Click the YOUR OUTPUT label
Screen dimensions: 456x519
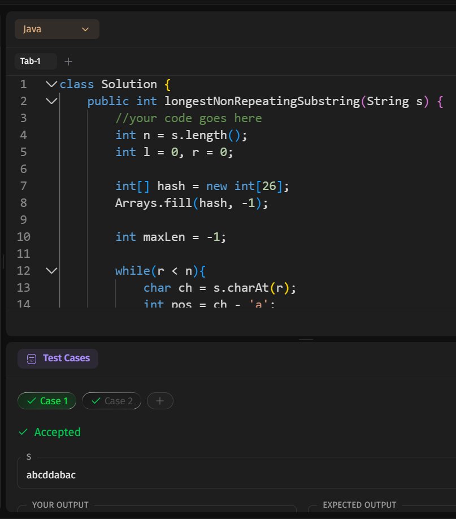[60, 505]
